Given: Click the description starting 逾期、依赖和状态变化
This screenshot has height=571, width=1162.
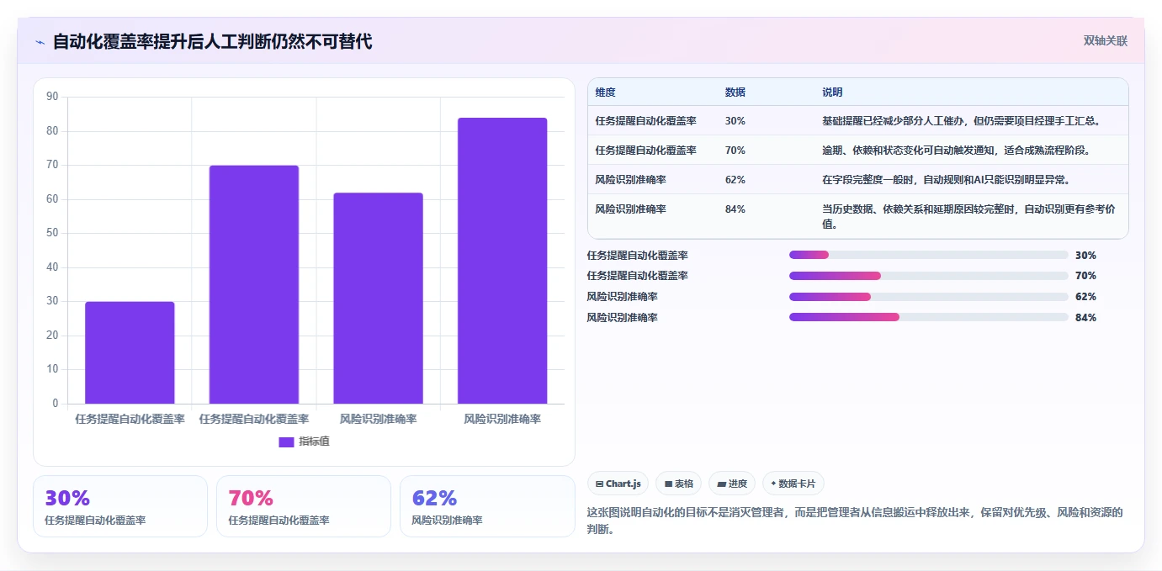Looking at the screenshot, I should point(957,151).
